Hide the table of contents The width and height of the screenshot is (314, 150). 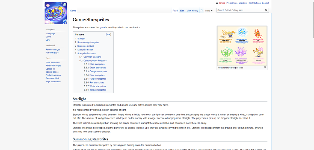[x=108, y=34]
